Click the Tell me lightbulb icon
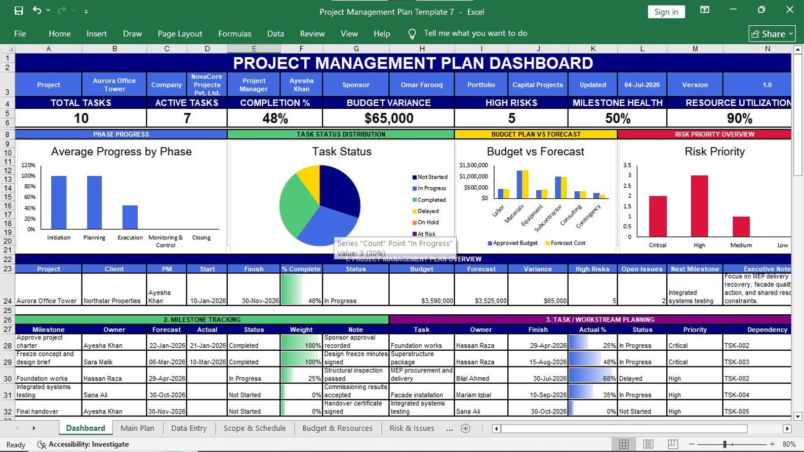 point(412,33)
